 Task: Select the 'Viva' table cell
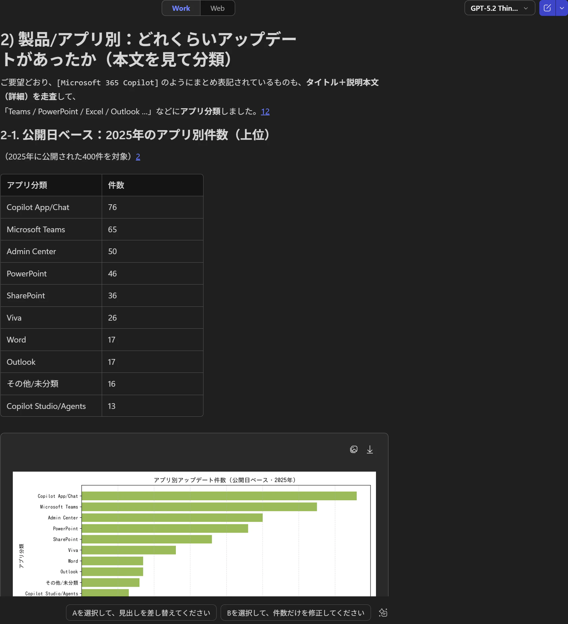point(51,318)
